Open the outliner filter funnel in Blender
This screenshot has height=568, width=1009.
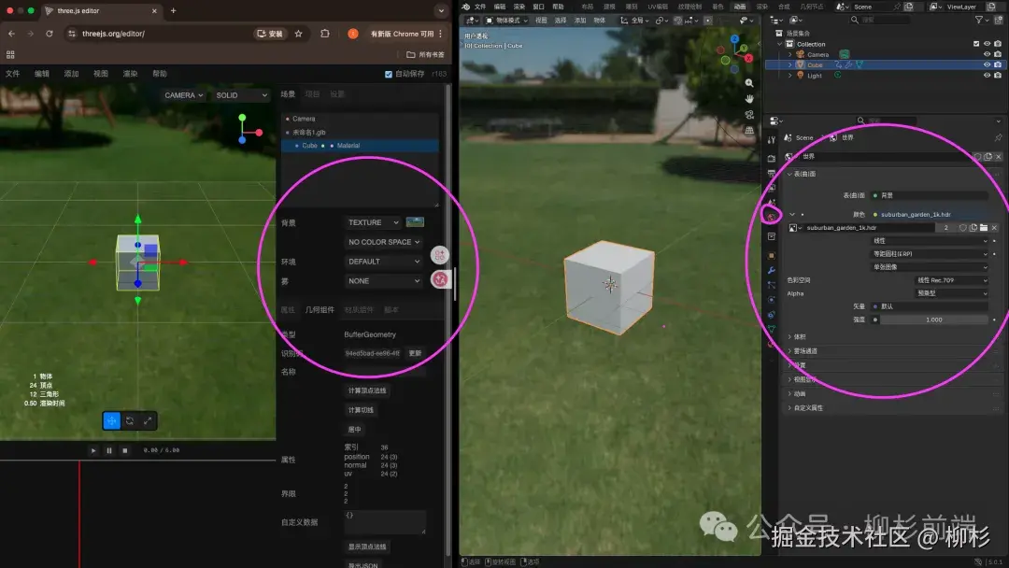[x=979, y=20]
